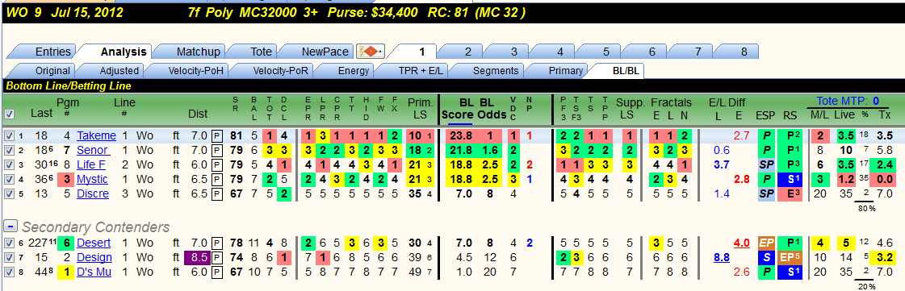Click the P surface box in Desert row
The height and width of the screenshot is (291, 905).
(216, 243)
